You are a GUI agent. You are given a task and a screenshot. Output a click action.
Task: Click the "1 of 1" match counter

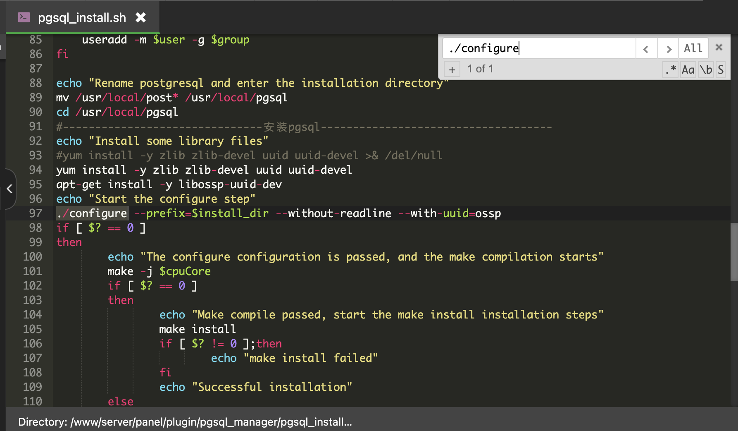pyautogui.click(x=480, y=69)
